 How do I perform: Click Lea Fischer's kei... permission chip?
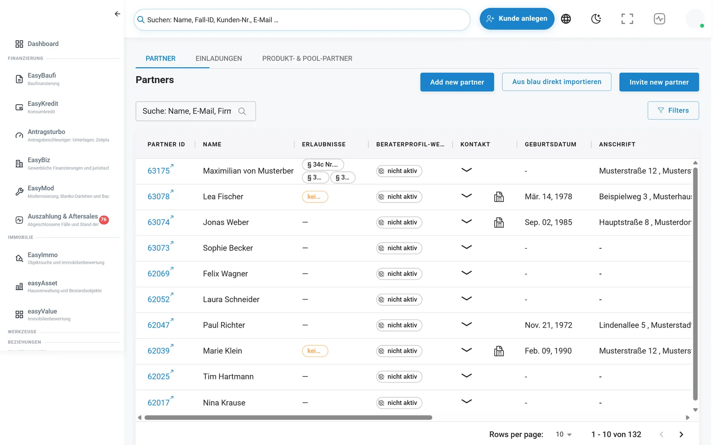315,197
